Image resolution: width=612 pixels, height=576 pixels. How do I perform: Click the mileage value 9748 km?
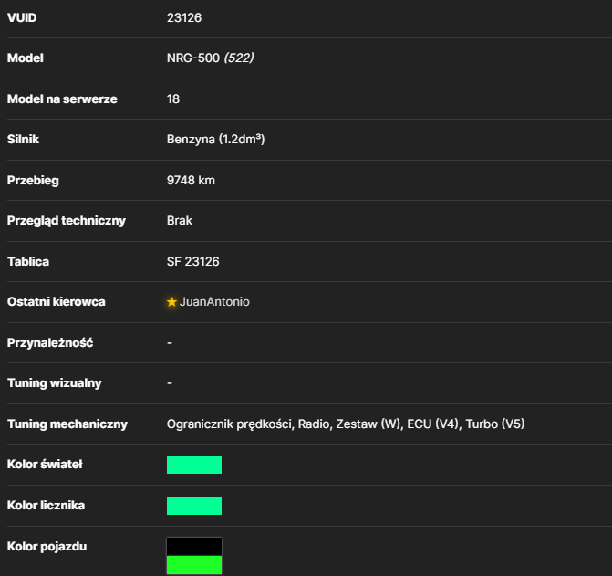click(x=191, y=180)
